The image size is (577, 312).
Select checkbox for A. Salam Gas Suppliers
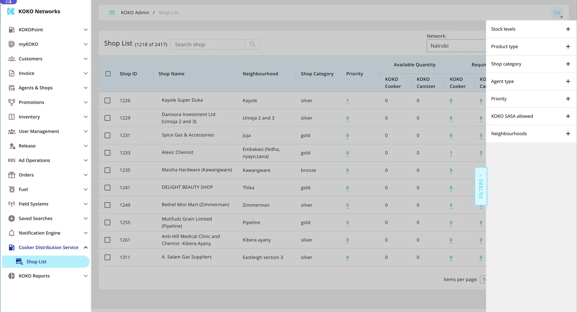click(107, 257)
